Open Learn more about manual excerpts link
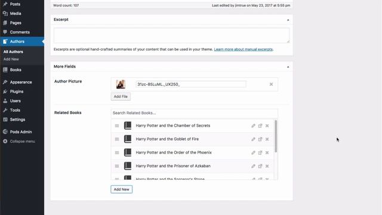 click(243, 49)
